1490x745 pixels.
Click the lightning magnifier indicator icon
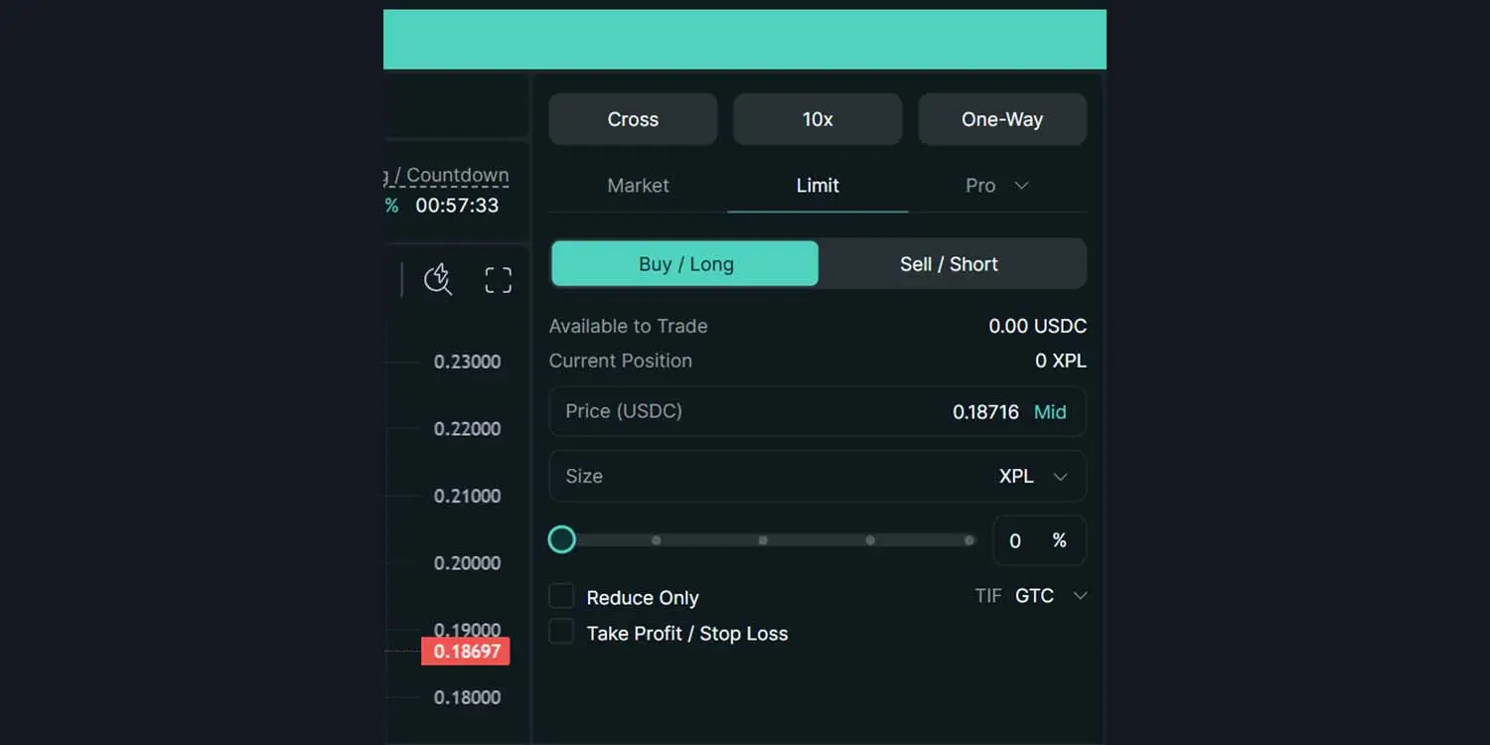pyautogui.click(x=438, y=280)
